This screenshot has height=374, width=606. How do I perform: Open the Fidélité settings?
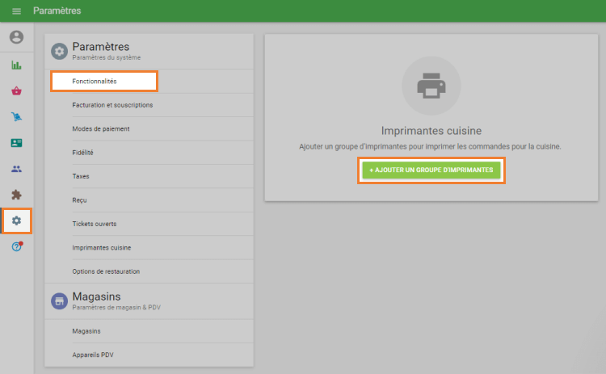coord(83,152)
